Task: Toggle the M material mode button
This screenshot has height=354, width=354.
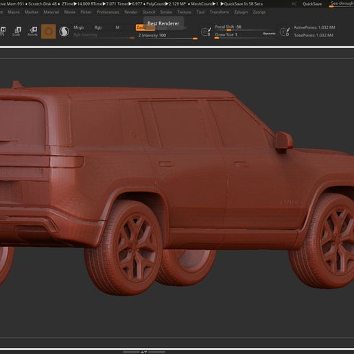Action: 117,27
